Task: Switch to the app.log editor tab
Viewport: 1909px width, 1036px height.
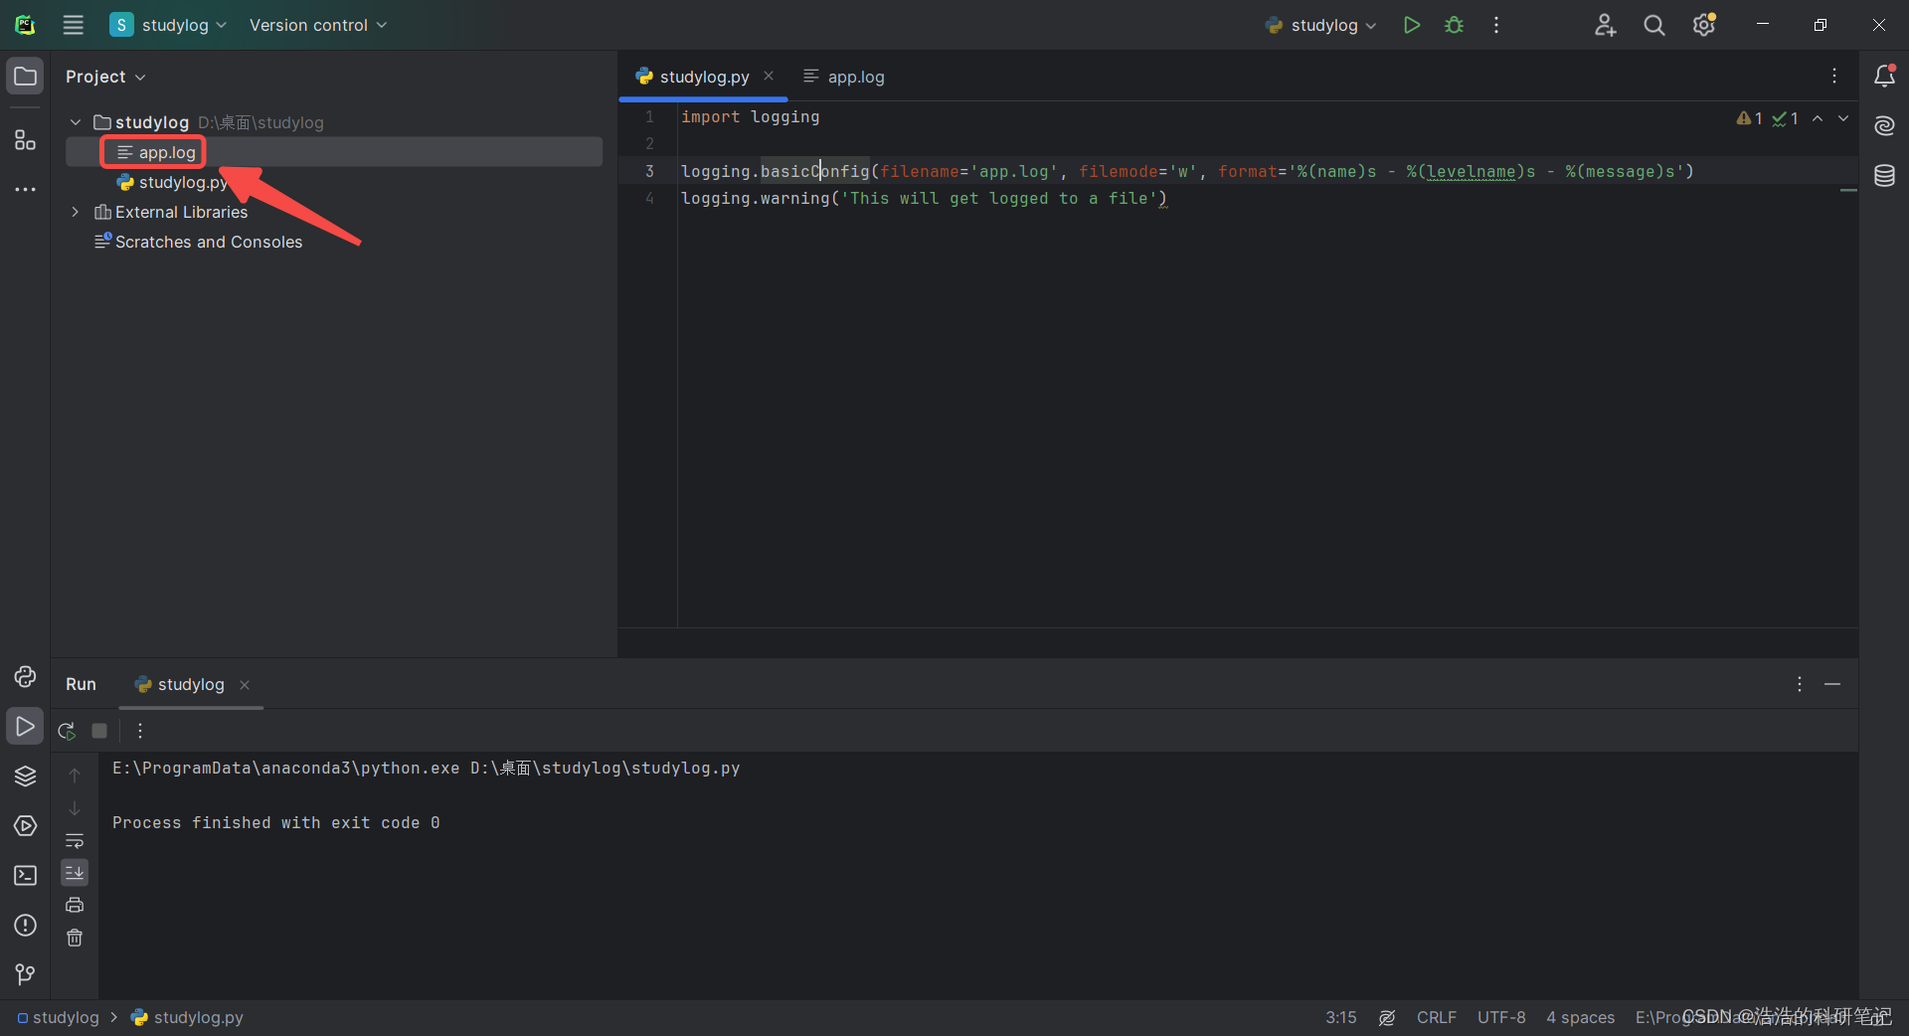Action: tap(844, 77)
